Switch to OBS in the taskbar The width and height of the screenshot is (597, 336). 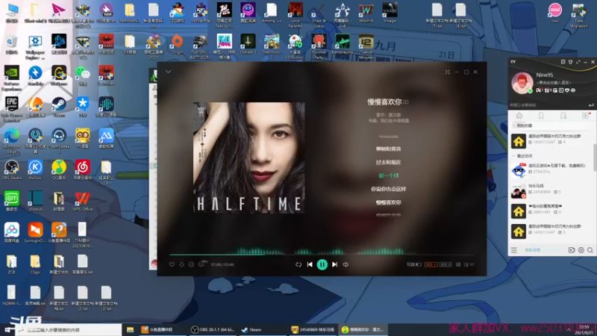point(213,330)
